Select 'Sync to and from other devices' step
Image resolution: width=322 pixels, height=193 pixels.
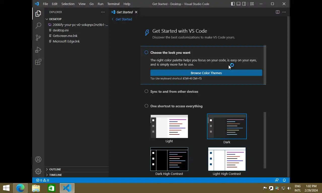click(174, 91)
